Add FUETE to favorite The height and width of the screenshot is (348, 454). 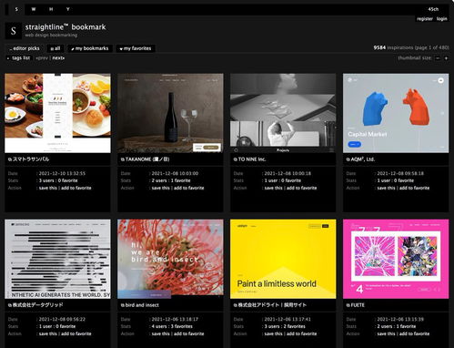(x=415, y=333)
